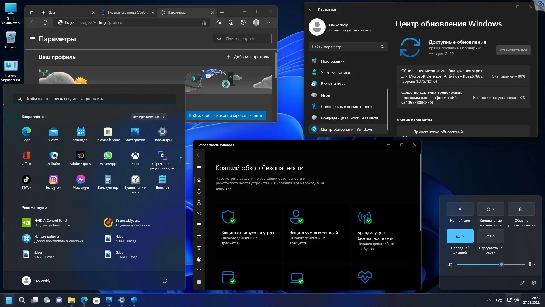Click the power button in Start menu

165,281
